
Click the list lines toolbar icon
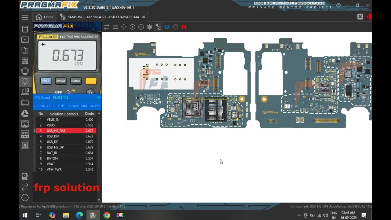point(115,27)
